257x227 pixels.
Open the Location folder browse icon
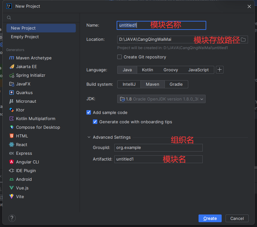pos(243,39)
